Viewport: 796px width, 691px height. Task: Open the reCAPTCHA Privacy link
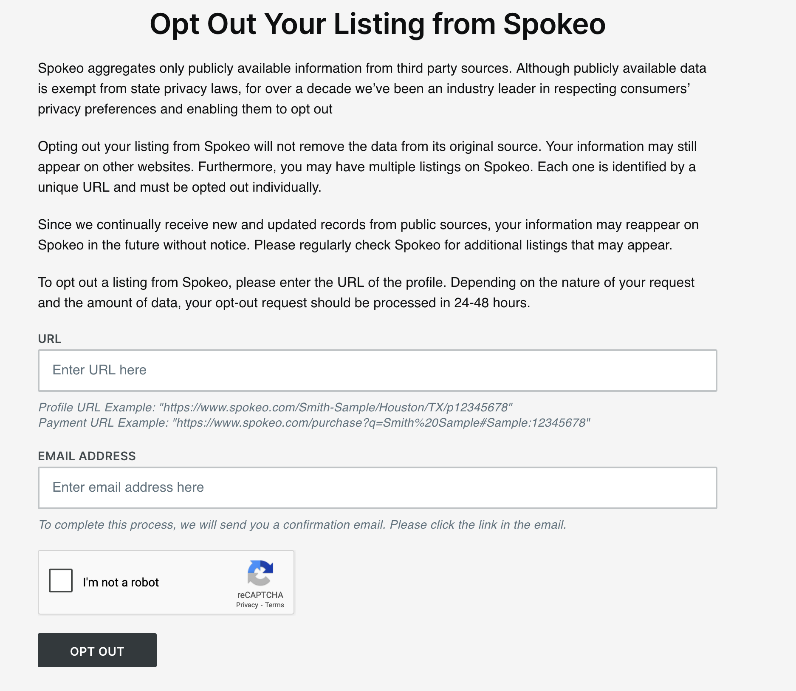(x=247, y=605)
